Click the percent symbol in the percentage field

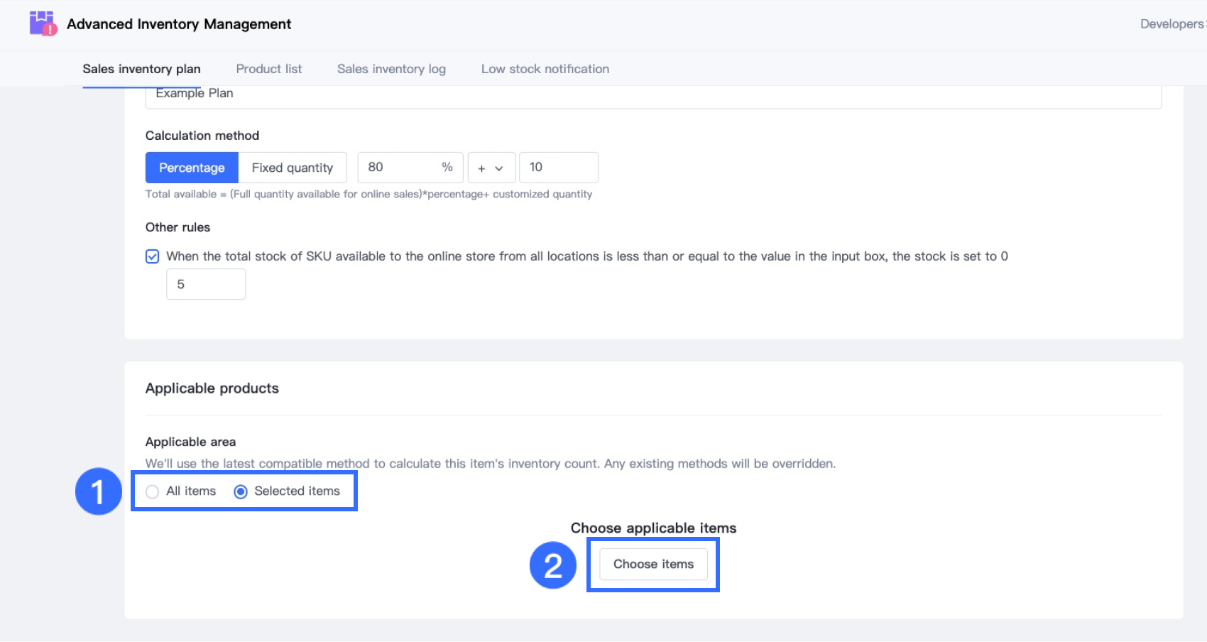(x=447, y=168)
